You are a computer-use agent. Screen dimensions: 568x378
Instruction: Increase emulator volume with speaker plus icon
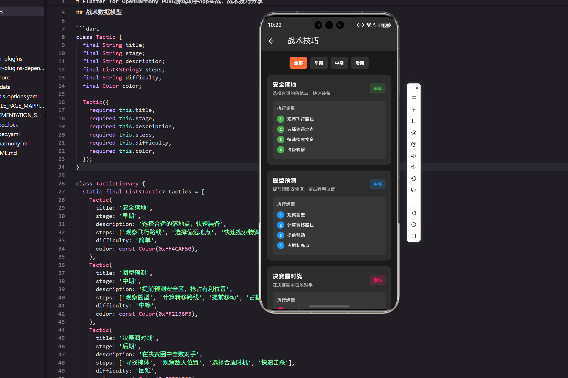413,156
